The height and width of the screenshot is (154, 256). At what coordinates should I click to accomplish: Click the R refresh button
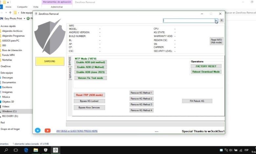point(222,20)
